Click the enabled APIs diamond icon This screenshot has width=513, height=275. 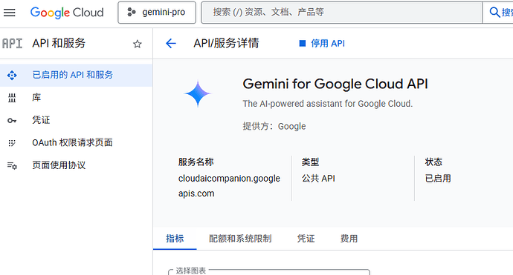(12, 76)
